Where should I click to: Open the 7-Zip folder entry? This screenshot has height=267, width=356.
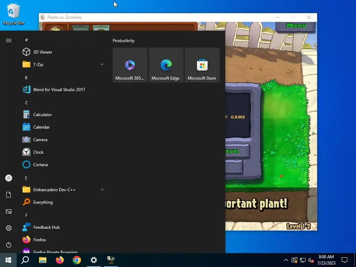pyautogui.click(x=63, y=64)
